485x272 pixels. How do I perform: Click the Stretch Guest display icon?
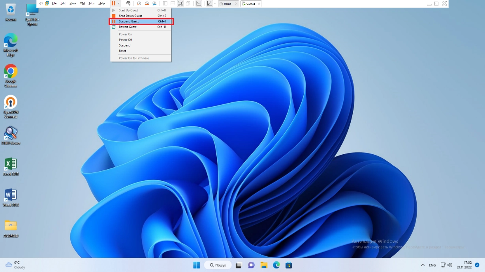(209, 4)
